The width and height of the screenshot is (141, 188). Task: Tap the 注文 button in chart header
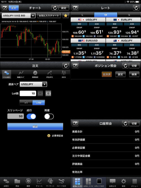click(14, 8)
